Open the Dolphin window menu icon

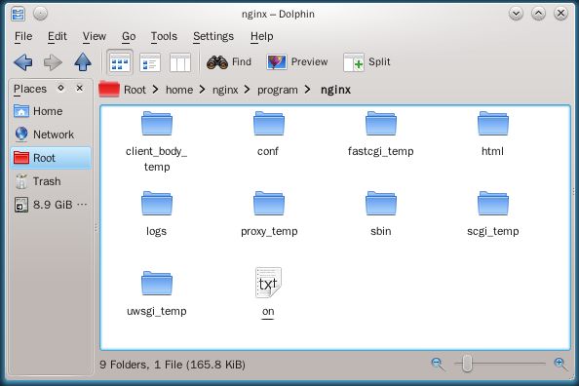pos(18,14)
